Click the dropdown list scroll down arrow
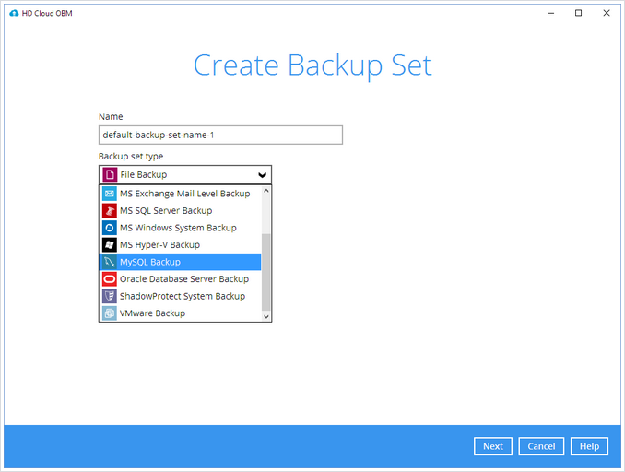 tap(266, 316)
